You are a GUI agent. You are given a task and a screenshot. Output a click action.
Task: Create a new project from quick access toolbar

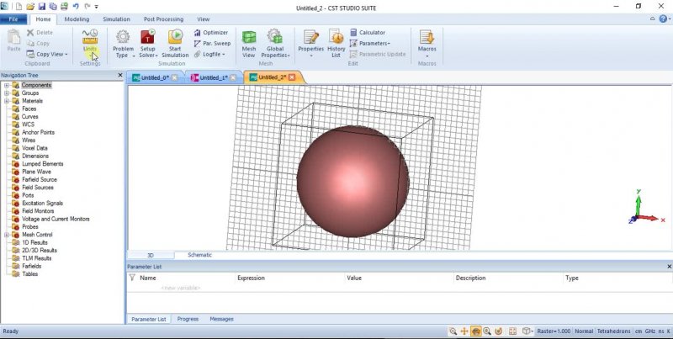click(19, 7)
